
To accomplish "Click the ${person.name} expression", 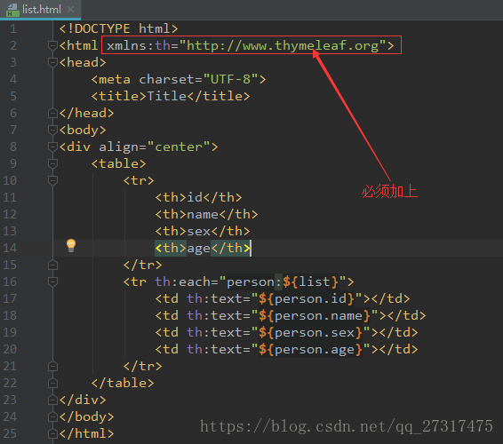I will click(315, 315).
